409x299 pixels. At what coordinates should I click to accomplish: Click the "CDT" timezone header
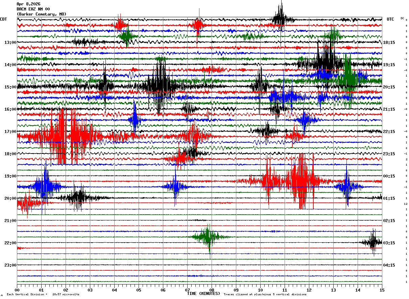pyautogui.click(x=3, y=19)
